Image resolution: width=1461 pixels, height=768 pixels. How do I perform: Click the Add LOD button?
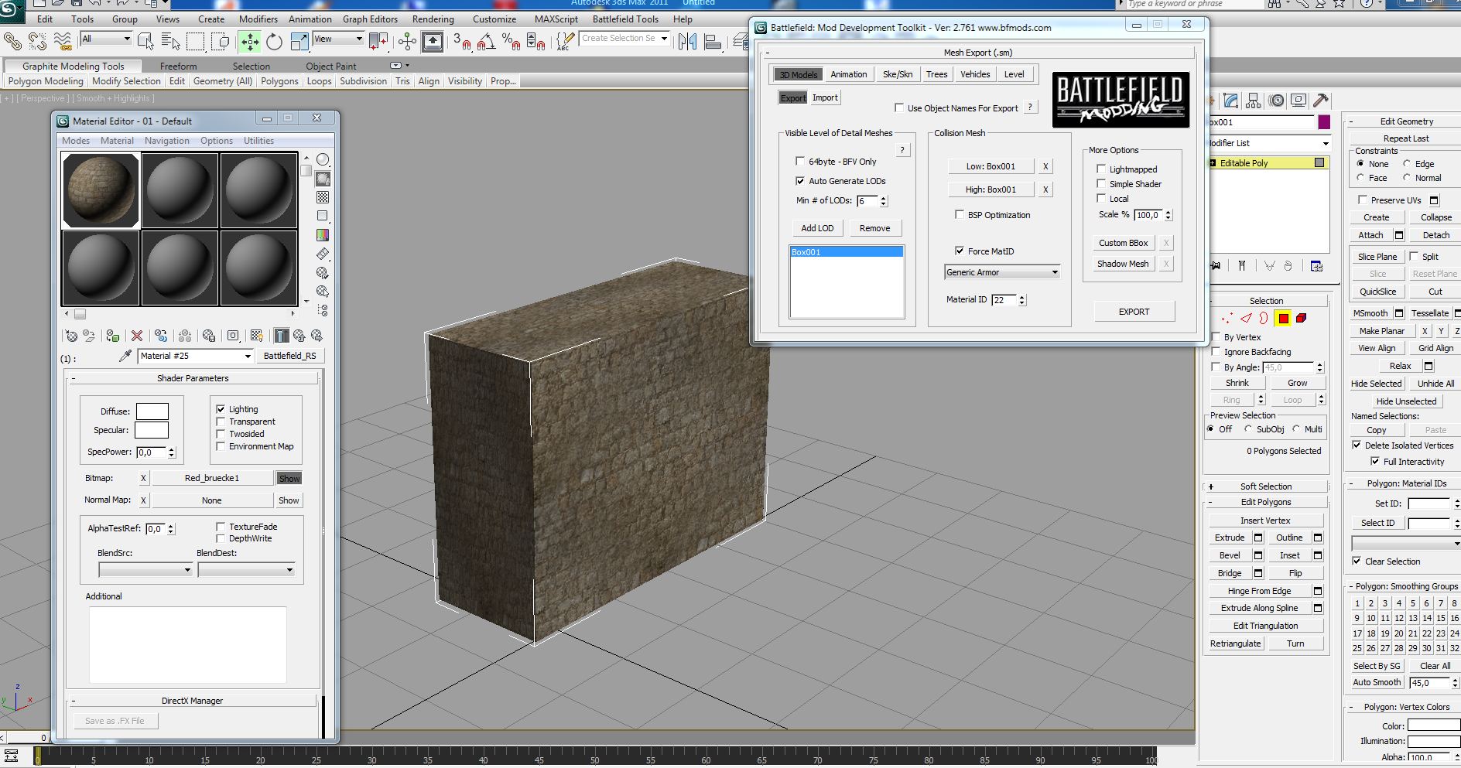point(817,228)
